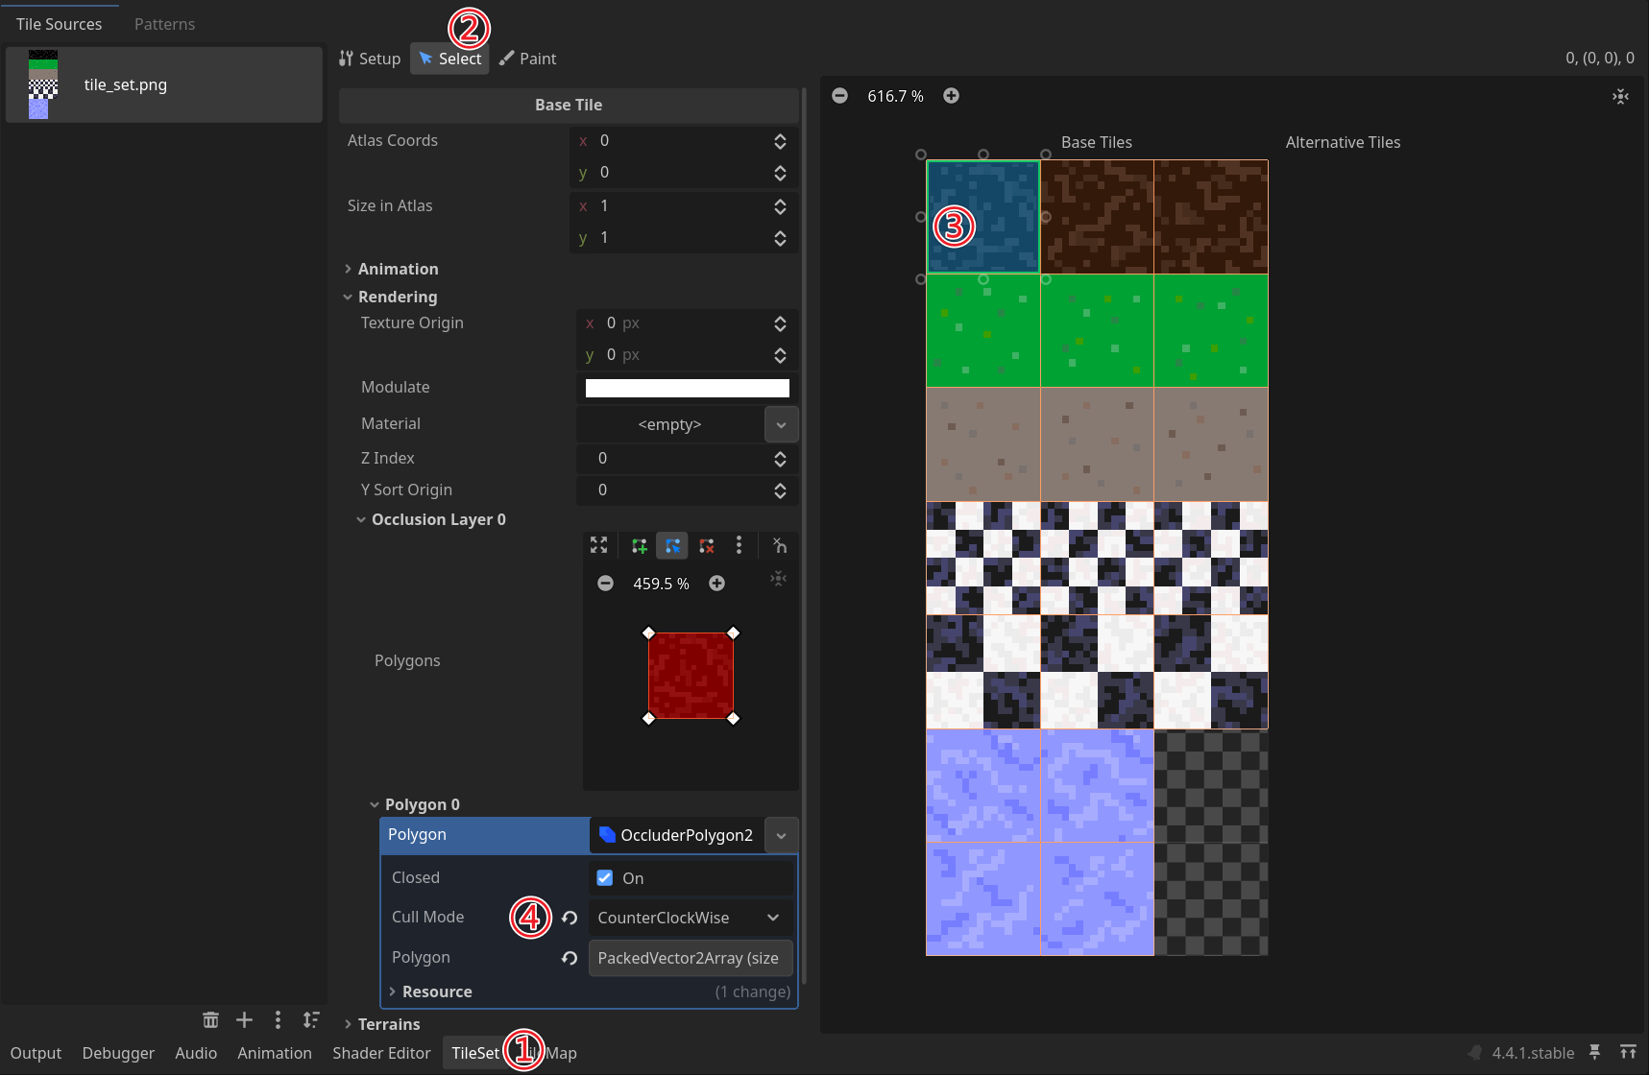Viewport: 1649px width, 1075px height.
Task: Open the Modulate color picker
Action: click(688, 388)
